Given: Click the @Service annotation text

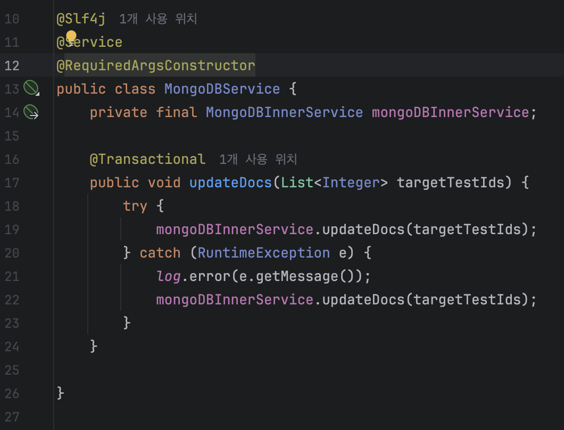Looking at the screenshot, I should click(89, 42).
